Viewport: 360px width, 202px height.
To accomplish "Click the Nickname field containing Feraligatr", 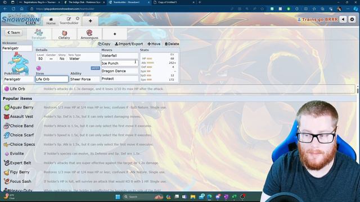I will tap(17, 48).
